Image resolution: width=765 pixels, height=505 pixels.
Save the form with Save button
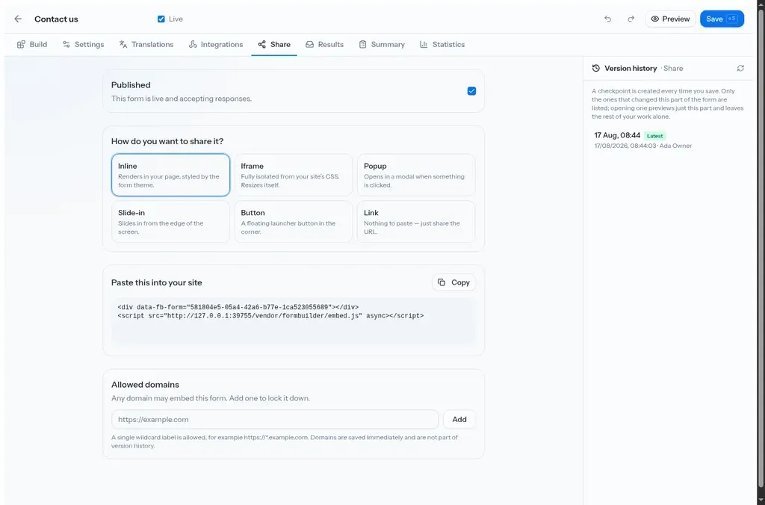(x=722, y=19)
